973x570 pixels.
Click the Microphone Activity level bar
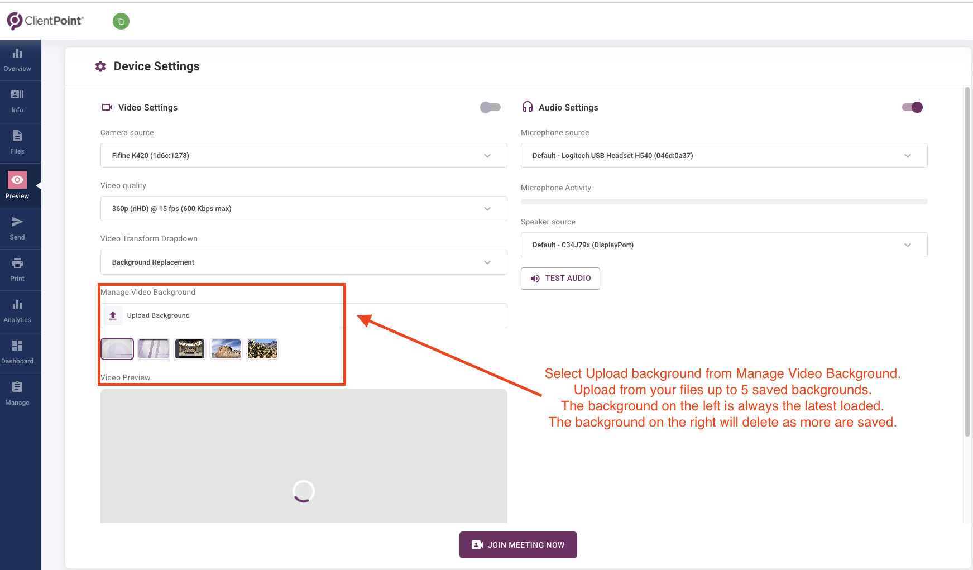[x=723, y=201]
